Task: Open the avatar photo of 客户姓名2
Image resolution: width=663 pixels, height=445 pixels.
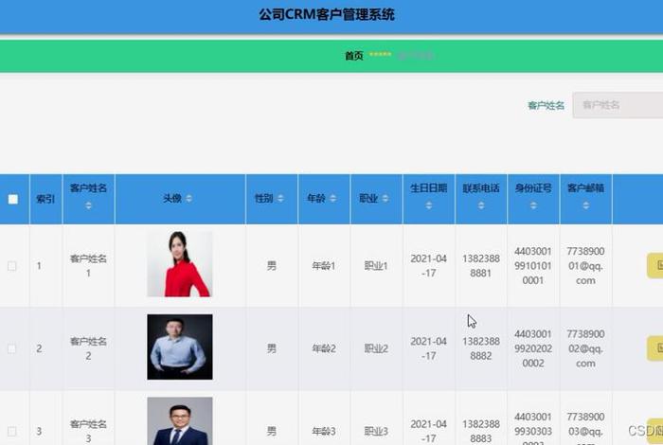Action: 179,347
